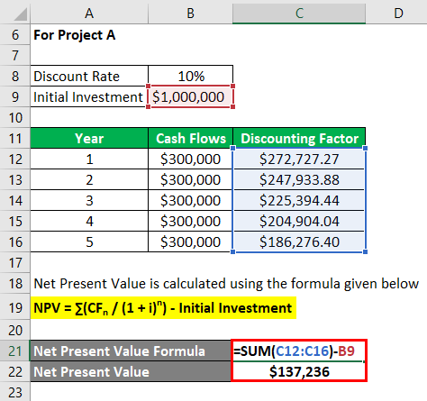
Task: Select row 21 header
Action: pyautogui.click(x=15, y=351)
